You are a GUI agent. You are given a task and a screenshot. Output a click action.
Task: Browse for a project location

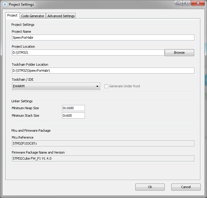(x=179, y=52)
